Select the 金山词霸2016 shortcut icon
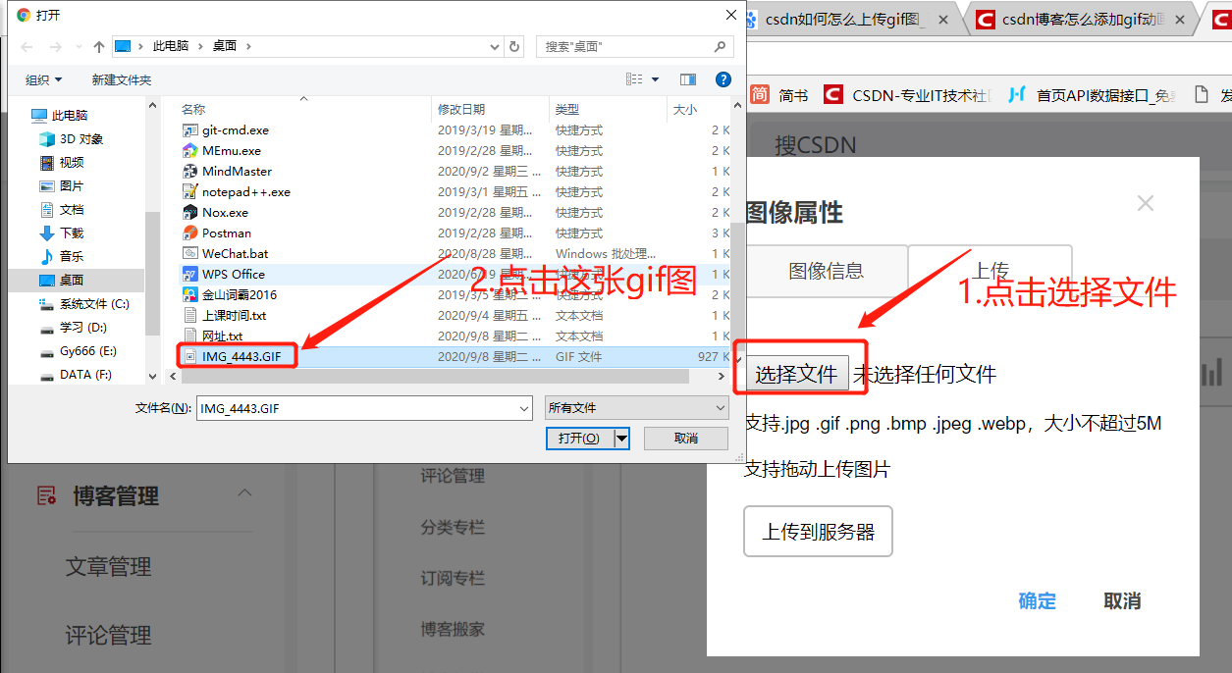The image size is (1232, 673). point(189,294)
